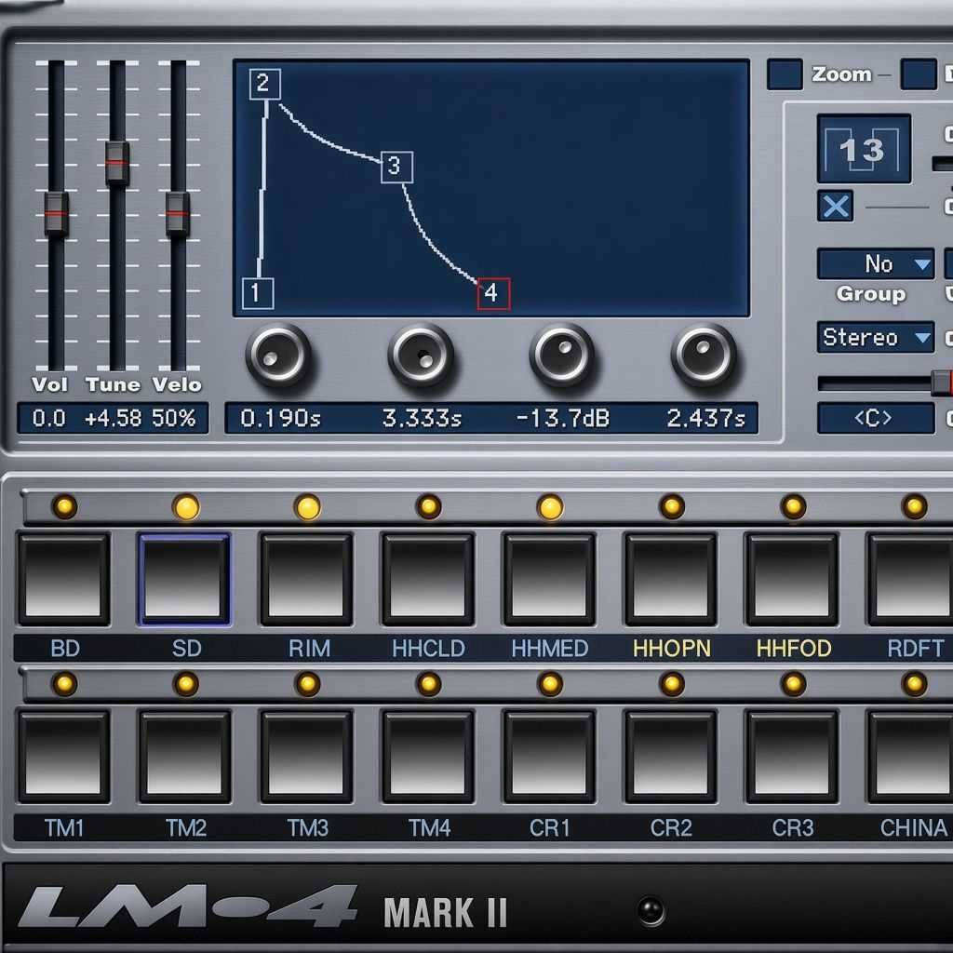Click the LED above the CR1 pad

coord(550,684)
